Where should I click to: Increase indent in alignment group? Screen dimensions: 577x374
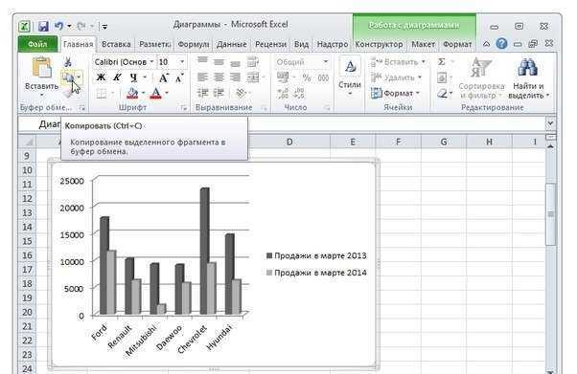click(x=219, y=94)
